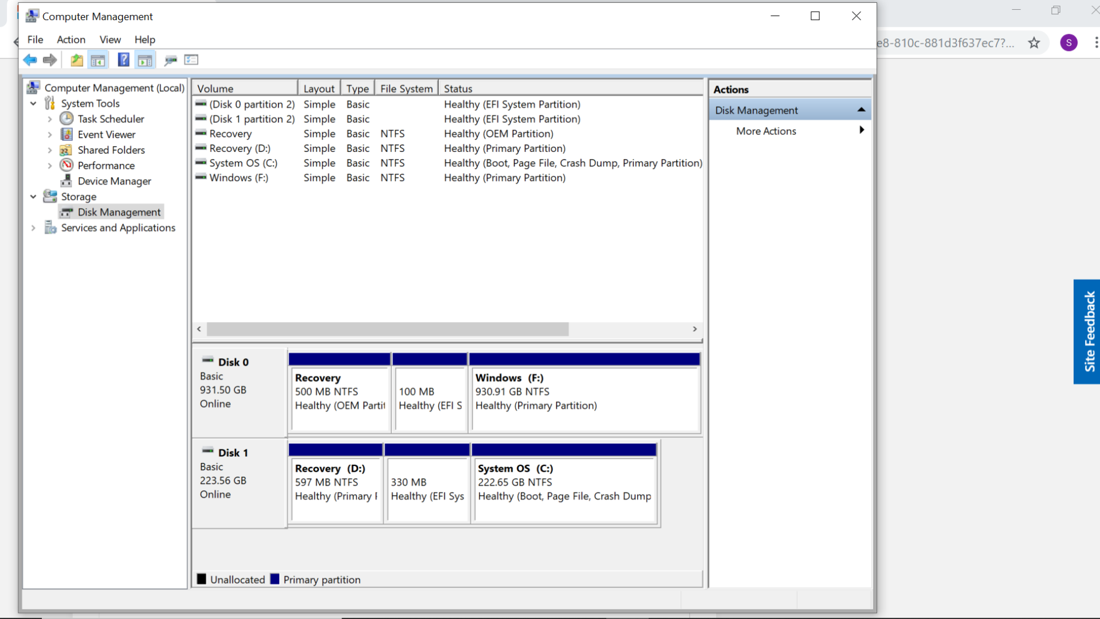Screen dimensions: 1100x619
Task: Click the blue Back arrow toolbar icon
Action: (x=30, y=60)
